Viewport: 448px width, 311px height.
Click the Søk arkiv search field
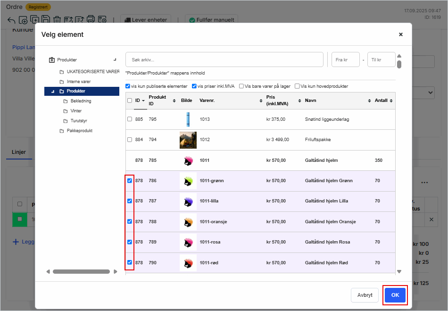224,60
